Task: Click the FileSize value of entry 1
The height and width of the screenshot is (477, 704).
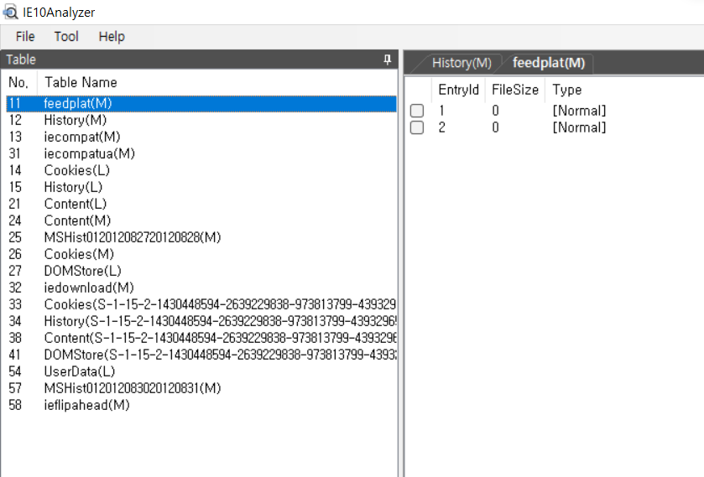Action: pos(495,111)
